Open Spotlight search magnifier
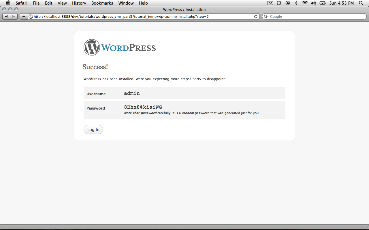 [361, 3]
